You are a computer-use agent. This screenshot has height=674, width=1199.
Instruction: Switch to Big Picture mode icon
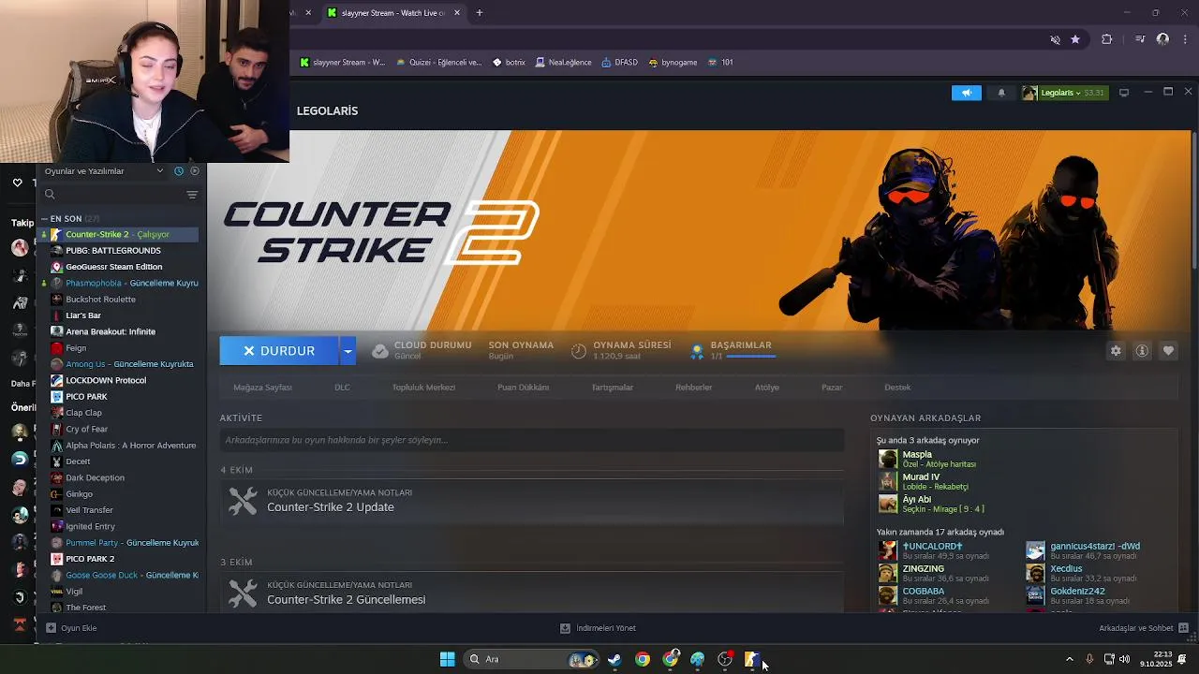tap(1124, 93)
